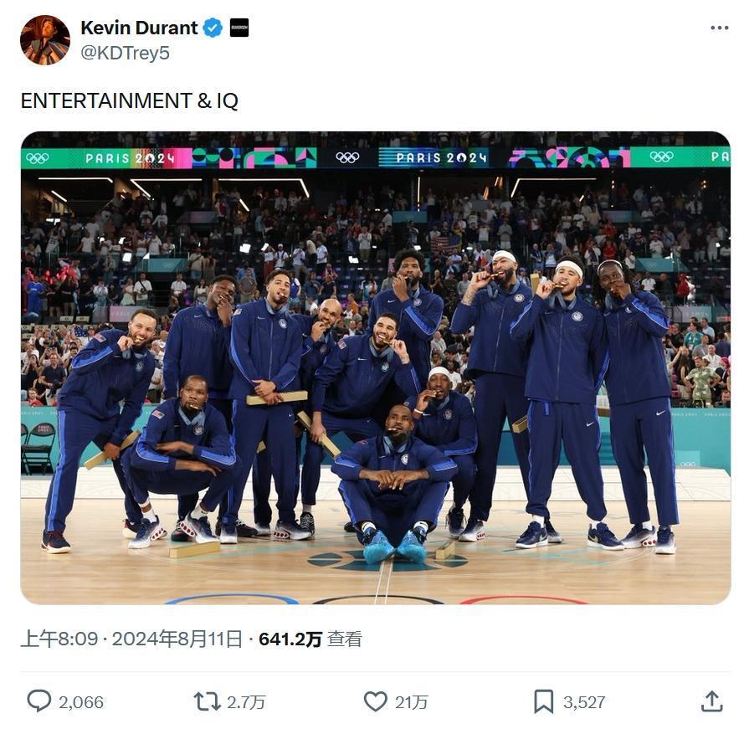749x729 pixels.
Task: Click the 2.7万 retweet count
Action: click(x=245, y=702)
